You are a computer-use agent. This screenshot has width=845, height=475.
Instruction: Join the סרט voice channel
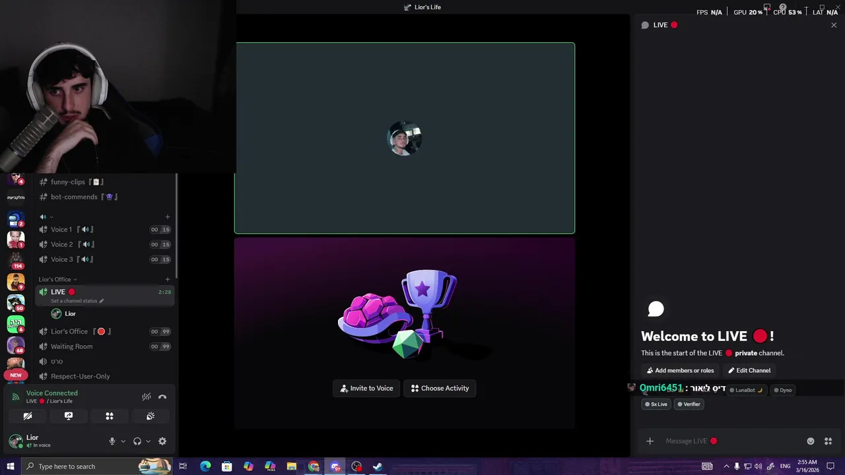pyautogui.click(x=106, y=362)
